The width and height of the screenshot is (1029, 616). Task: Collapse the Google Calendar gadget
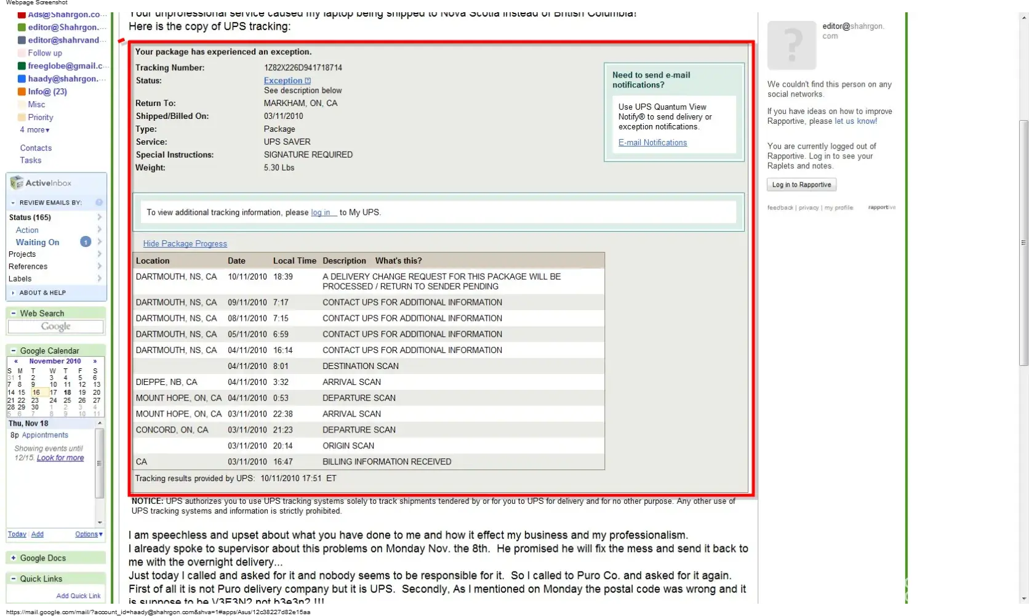click(14, 351)
